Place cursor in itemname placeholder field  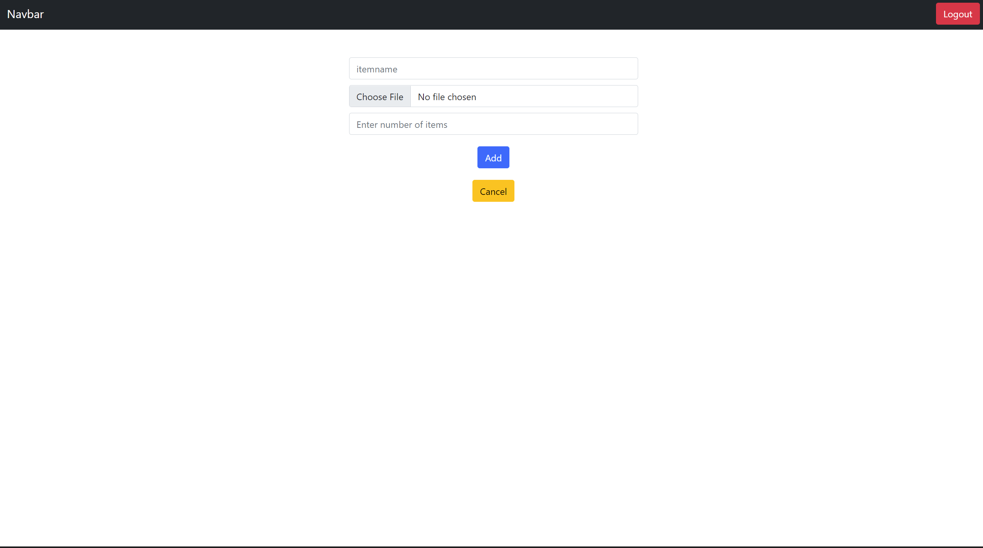(x=377, y=69)
